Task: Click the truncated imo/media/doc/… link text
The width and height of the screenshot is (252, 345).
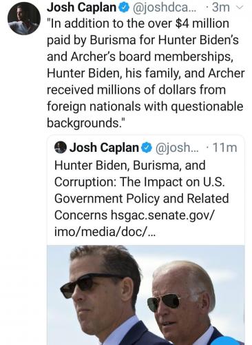Action: tap(105, 232)
